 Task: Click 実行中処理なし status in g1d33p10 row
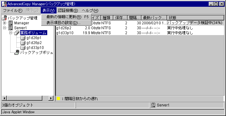[x=180, y=33]
